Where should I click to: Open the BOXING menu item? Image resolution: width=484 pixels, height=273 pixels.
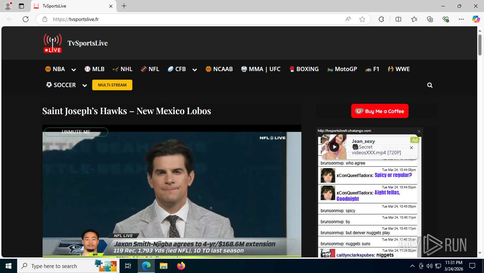coord(304,69)
